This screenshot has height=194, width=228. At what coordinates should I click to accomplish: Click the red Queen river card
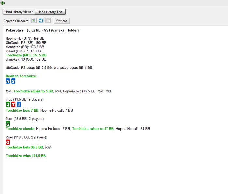8,142
